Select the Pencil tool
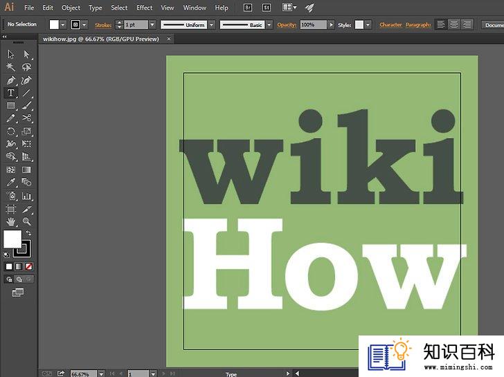Viewport: 504px width, 377px height. (10, 118)
